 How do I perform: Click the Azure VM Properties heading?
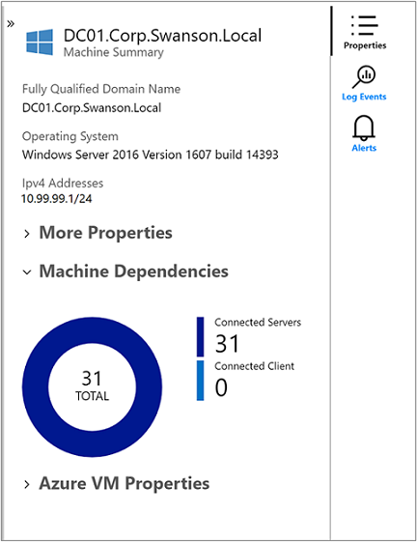coord(125,483)
